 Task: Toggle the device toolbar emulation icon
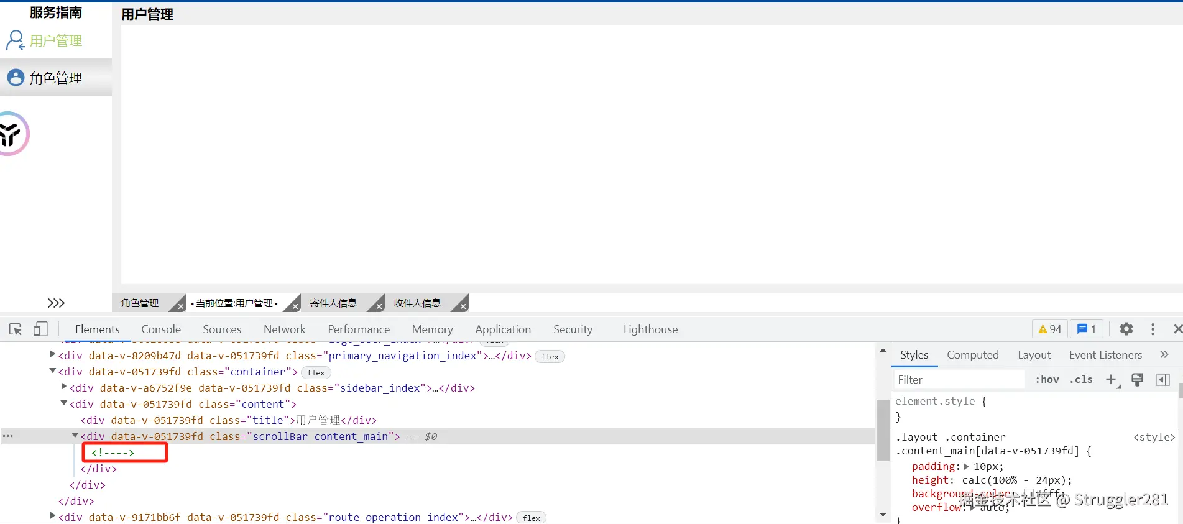coord(40,329)
